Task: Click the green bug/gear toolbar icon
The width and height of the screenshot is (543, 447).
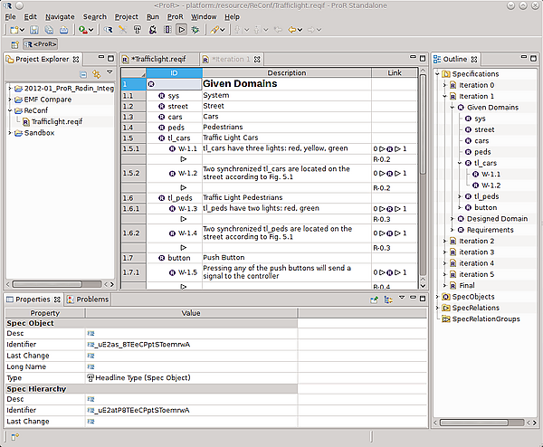Action: coord(195,30)
